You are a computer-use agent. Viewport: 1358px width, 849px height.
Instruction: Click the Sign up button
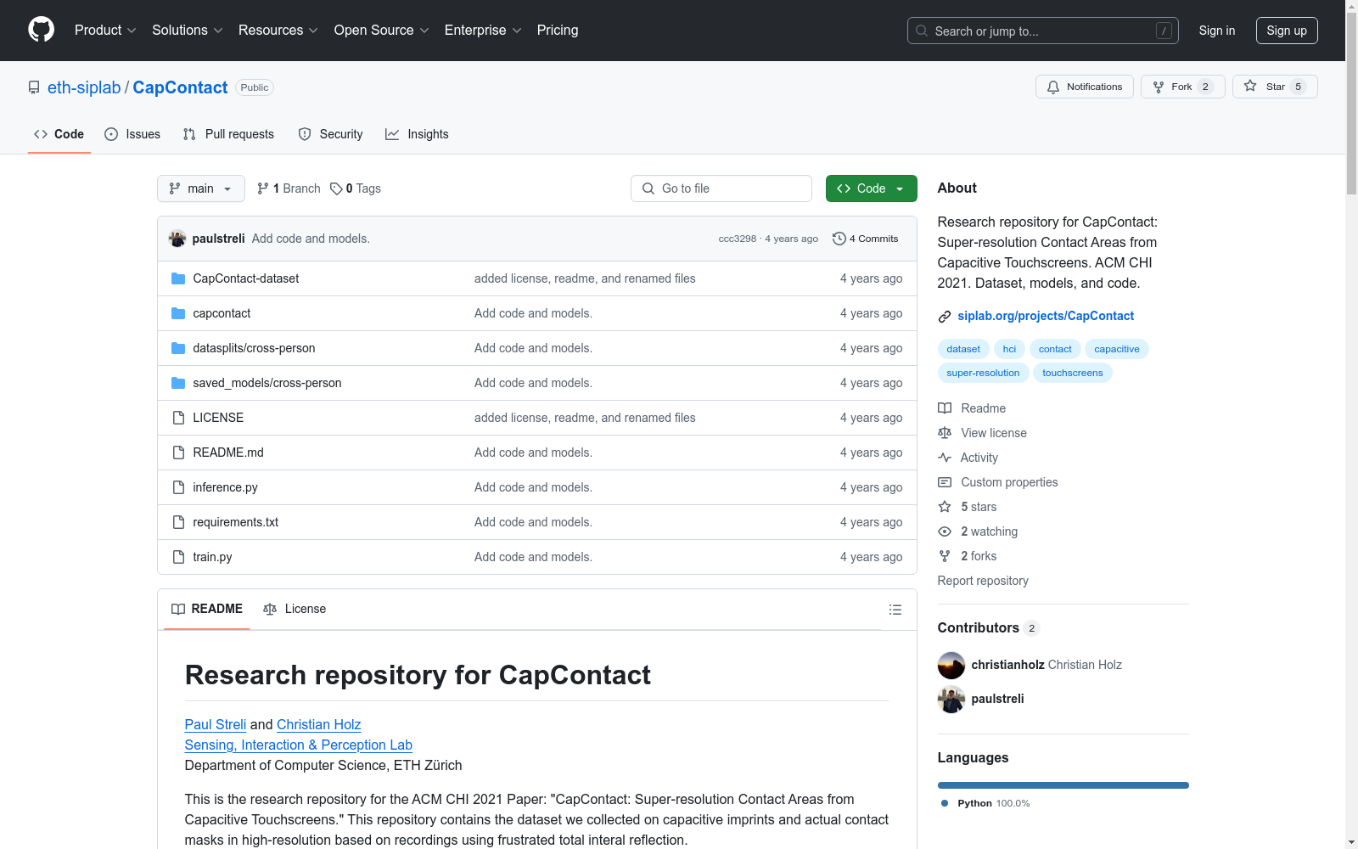[x=1287, y=31]
